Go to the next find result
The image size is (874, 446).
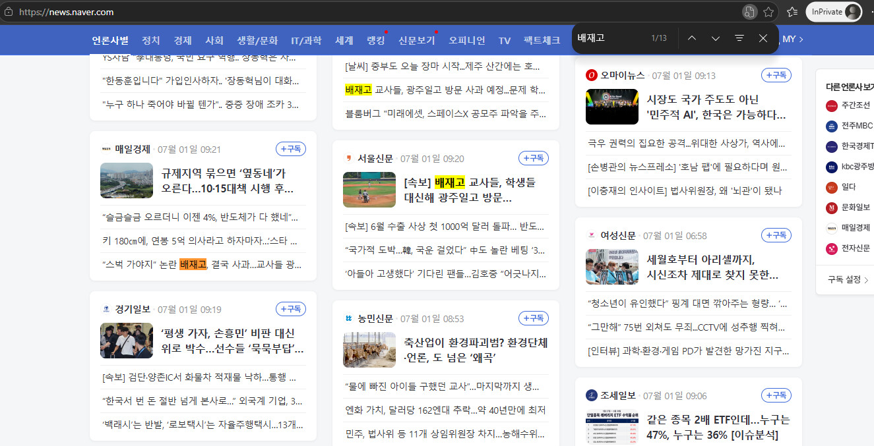tap(715, 38)
